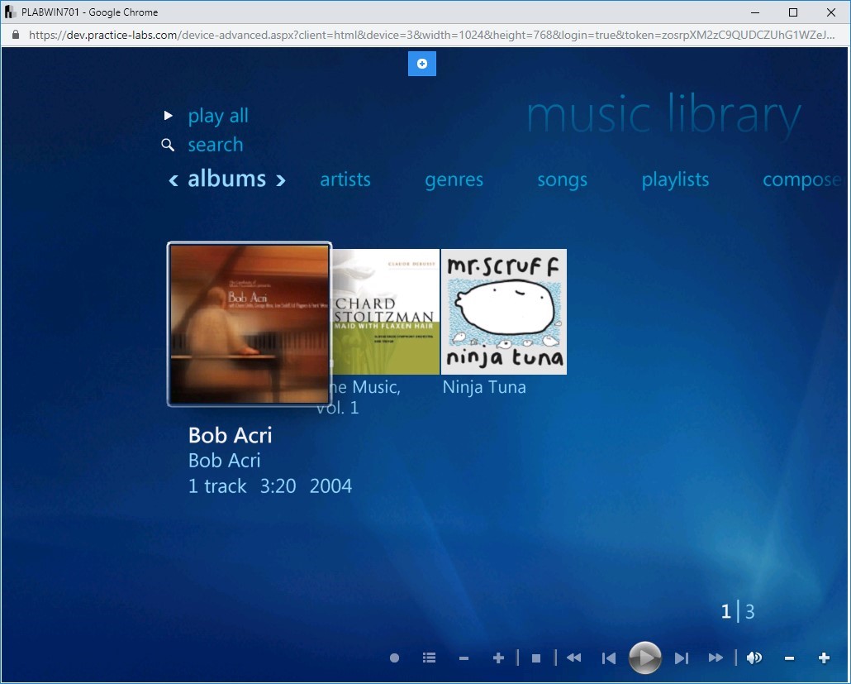Screen dimensions: 851x684
Task: Click the '1 track' detail text
Action: click(217, 486)
